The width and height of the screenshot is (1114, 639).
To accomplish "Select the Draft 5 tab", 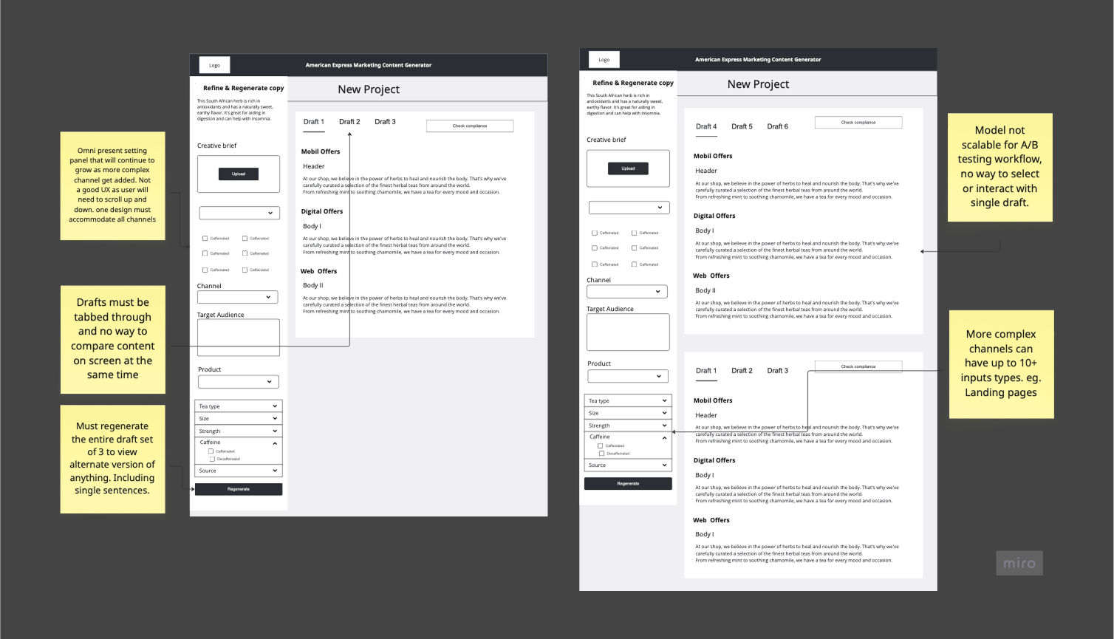I will [x=742, y=126].
